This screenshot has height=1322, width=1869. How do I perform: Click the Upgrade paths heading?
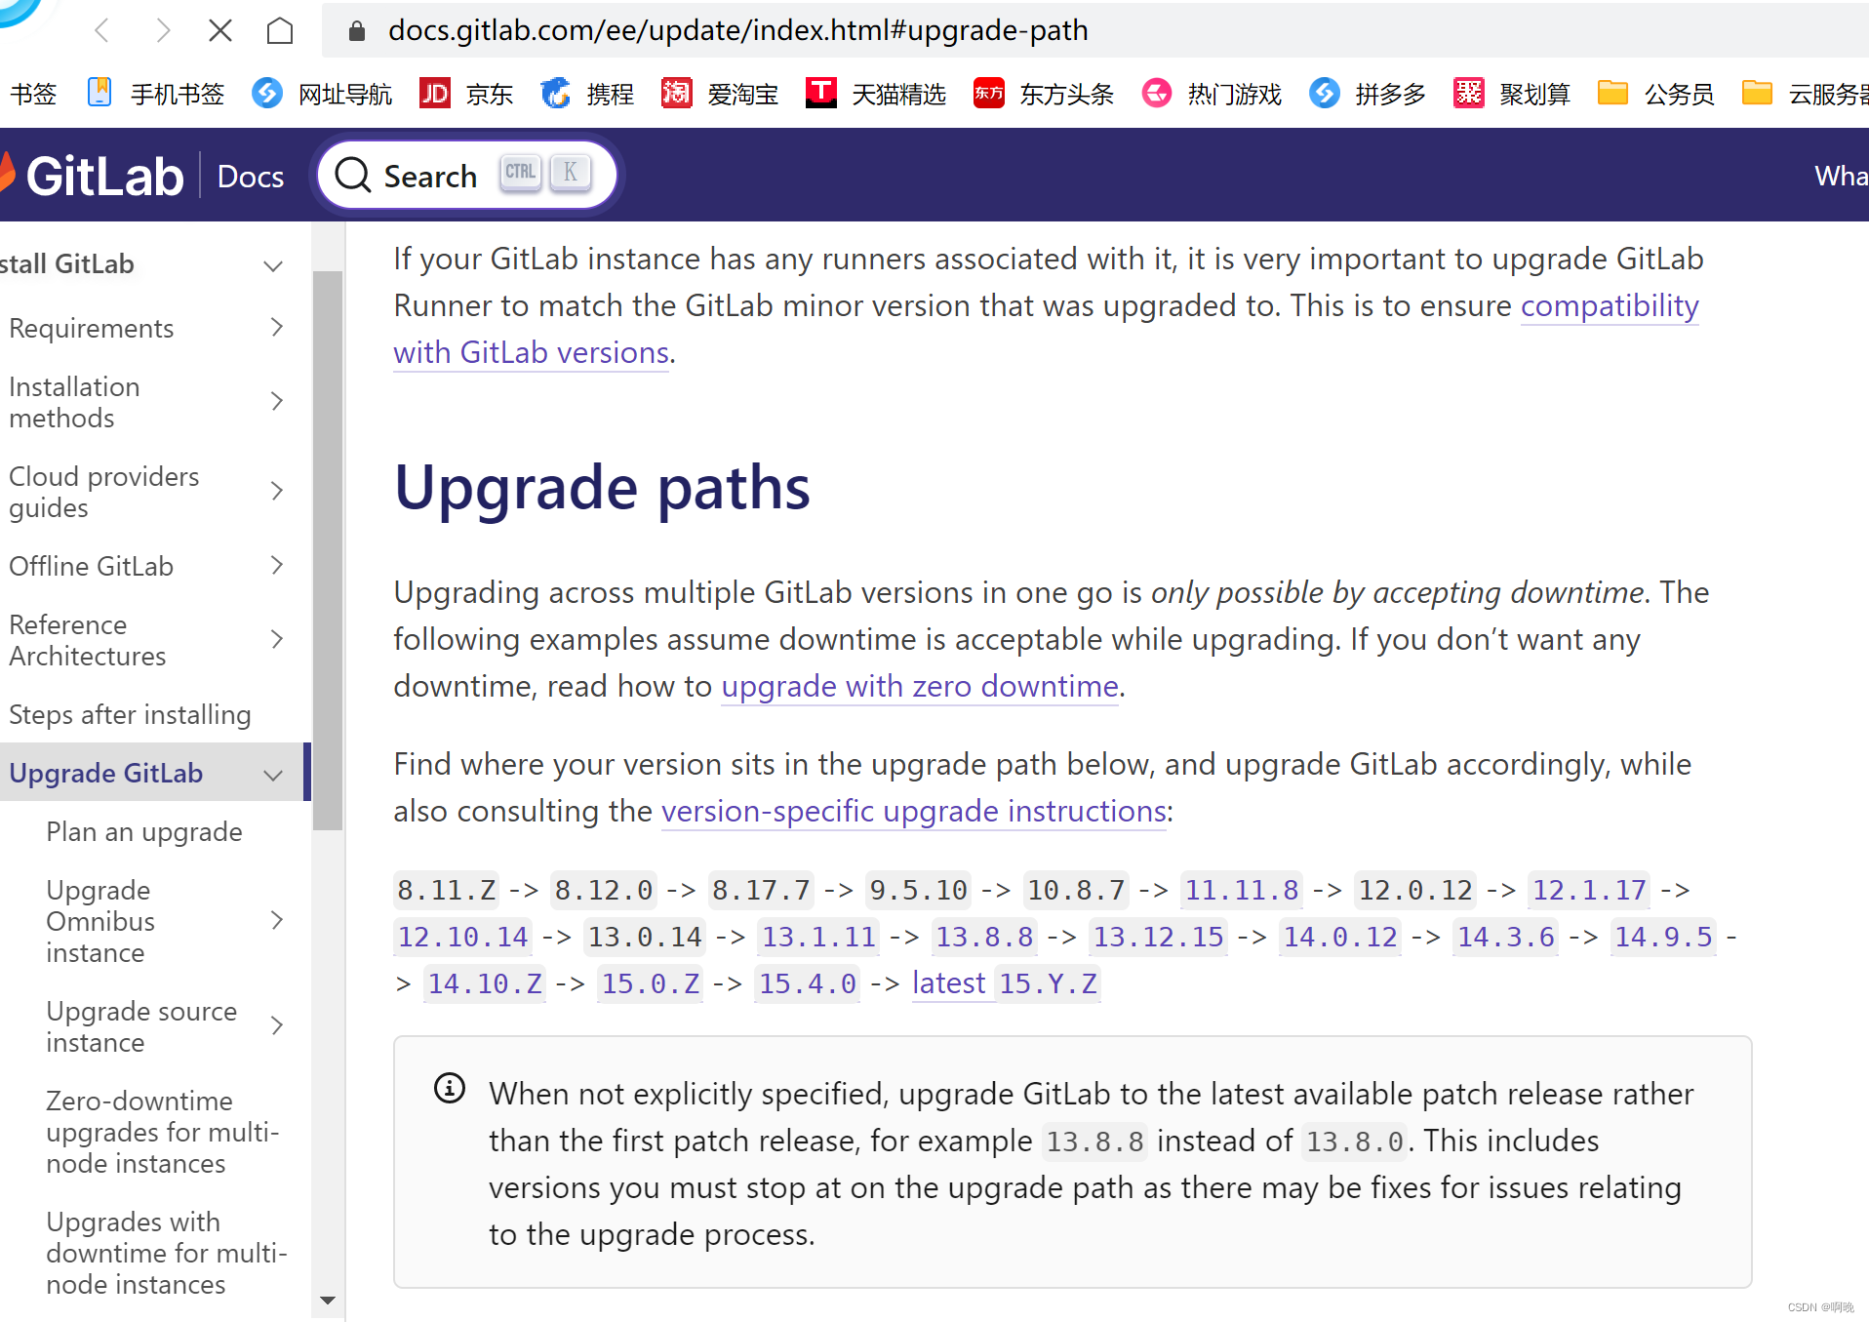(602, 487)
